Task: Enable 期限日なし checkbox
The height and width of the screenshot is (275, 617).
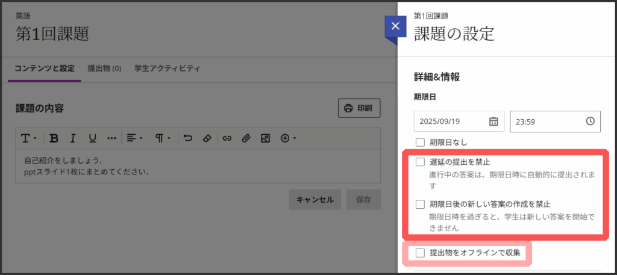Action: point(421,143)
